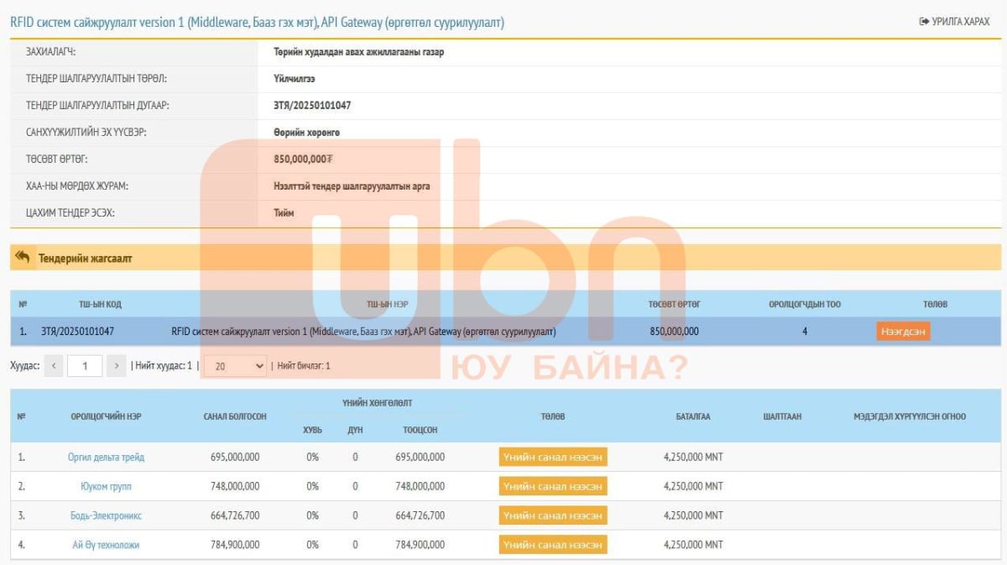Click Үнийн санал нээсэн for Ай Өү технологи
This screenshot has width=1007, height=565.
coord(553,545)
